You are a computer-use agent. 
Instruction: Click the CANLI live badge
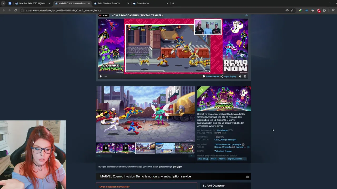click(104, 15)
